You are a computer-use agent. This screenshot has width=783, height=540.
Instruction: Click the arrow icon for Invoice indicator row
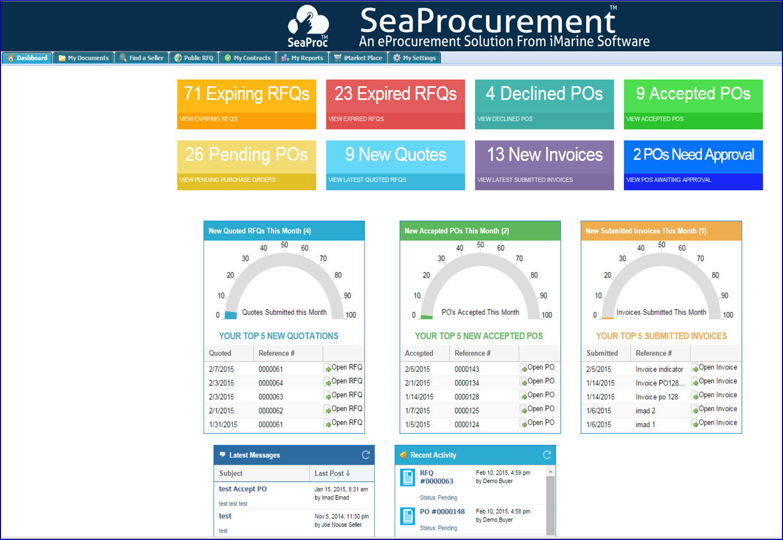(695, 368)
